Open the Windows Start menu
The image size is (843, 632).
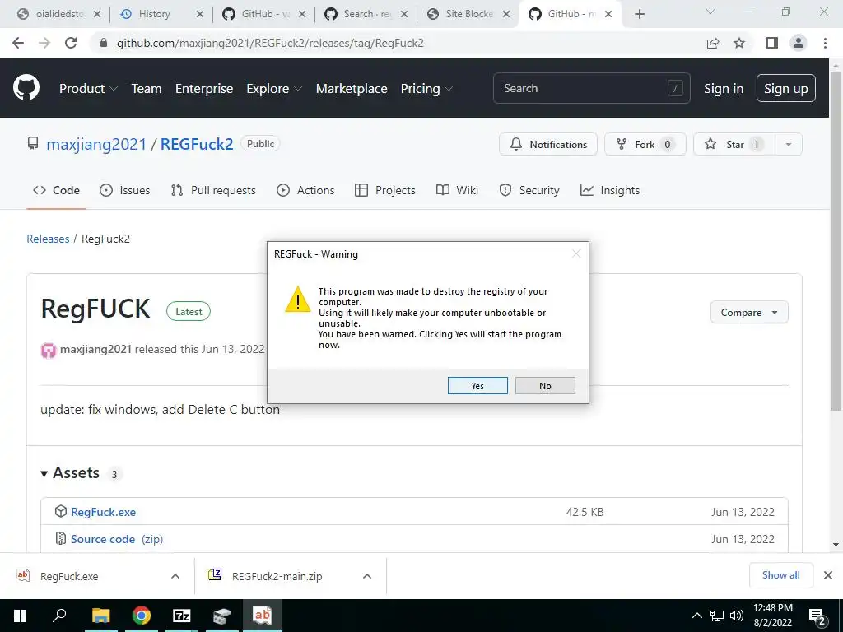(x=20, y=616)
